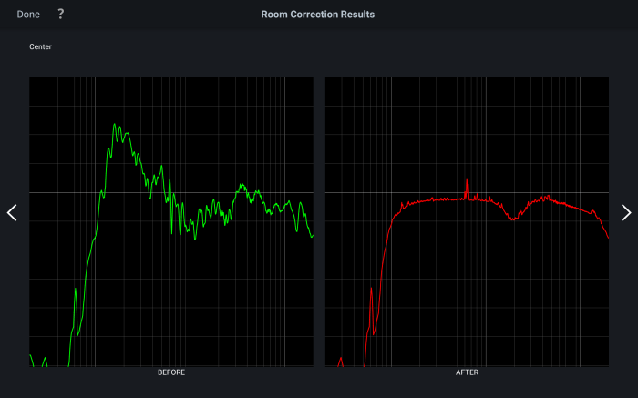Click the Center speaker label

pos(40,46)
